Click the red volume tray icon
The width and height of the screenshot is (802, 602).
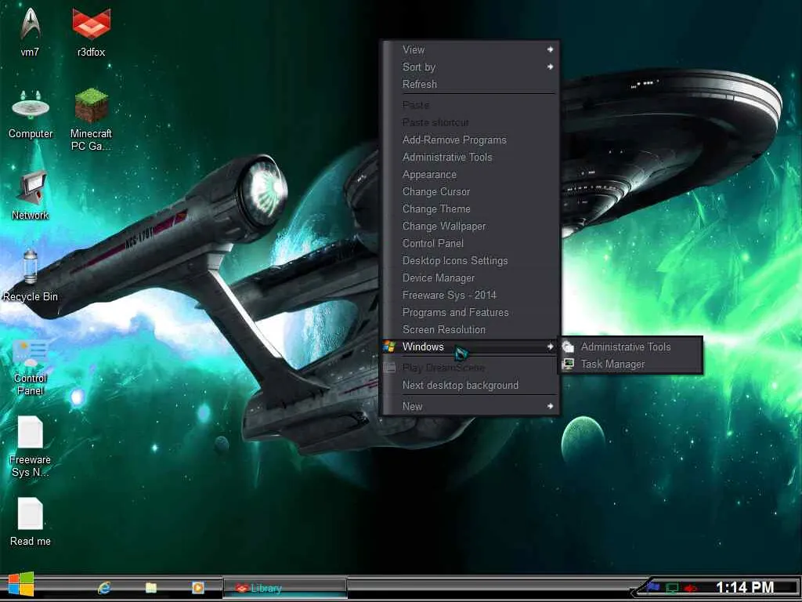tap(691, 588)
